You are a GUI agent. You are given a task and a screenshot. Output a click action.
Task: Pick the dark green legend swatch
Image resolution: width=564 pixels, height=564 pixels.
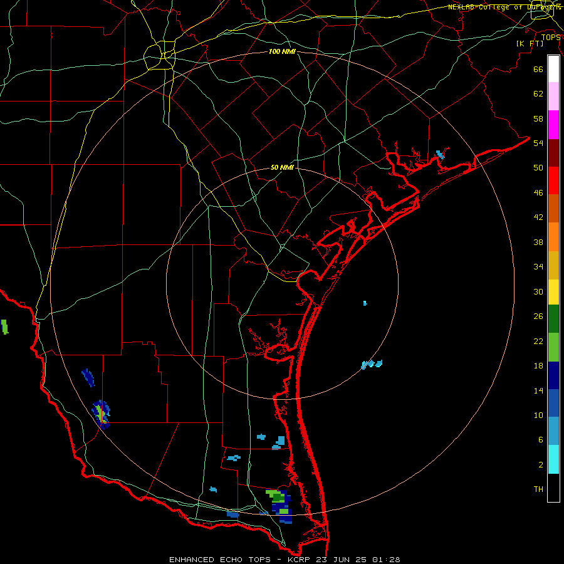point(553,319)
